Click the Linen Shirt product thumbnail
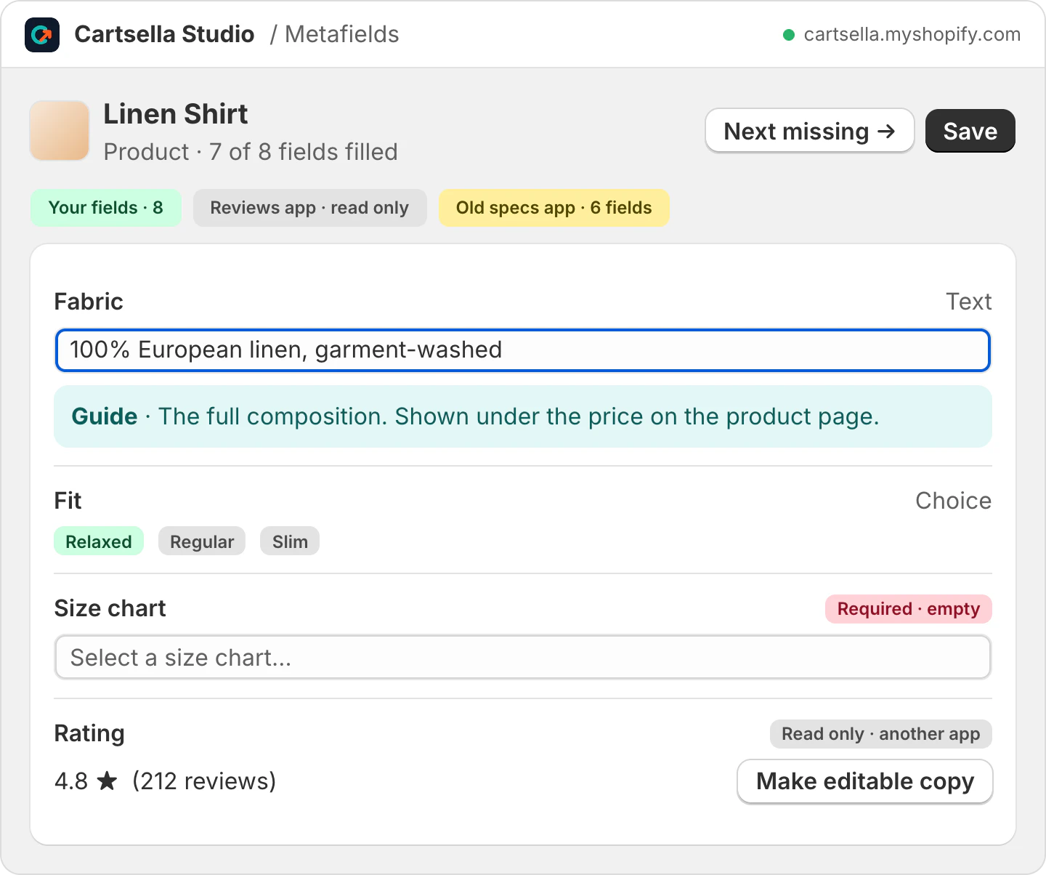This screenshot has width=1046, height=875. coord(60,131)
